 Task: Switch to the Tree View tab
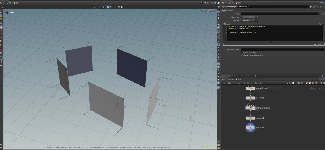pyautogui.click(x=234, y=76)
